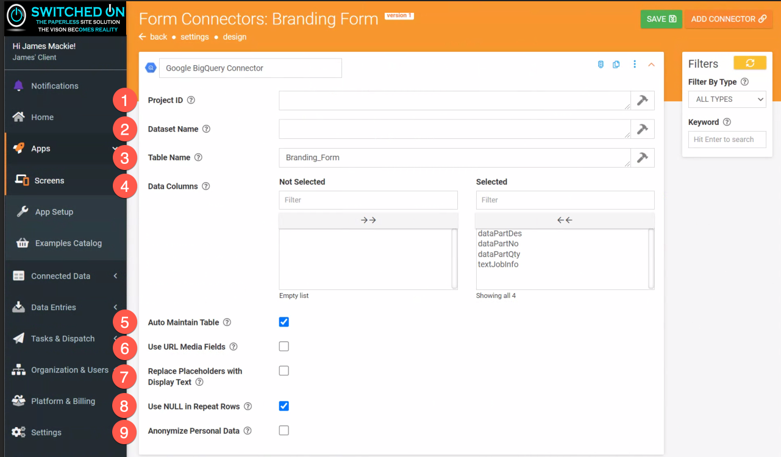Move all columns to Selected list
Viewport: 781px width, 457px height.
[368, 220]
